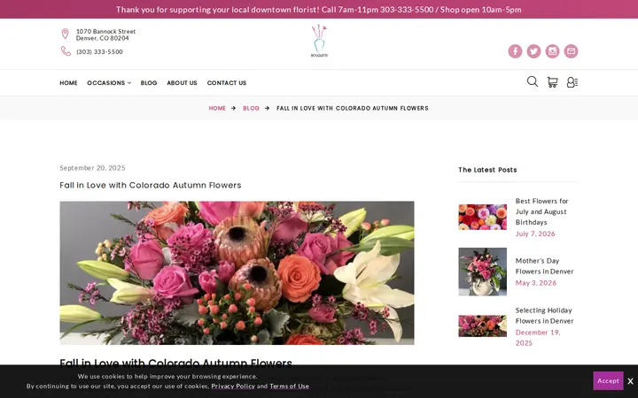Open Selecting Holiday Flowers in Denver post

click(544, 316)
